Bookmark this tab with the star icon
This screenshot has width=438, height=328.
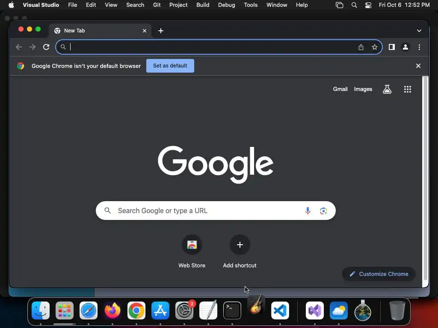click(375, 47)
